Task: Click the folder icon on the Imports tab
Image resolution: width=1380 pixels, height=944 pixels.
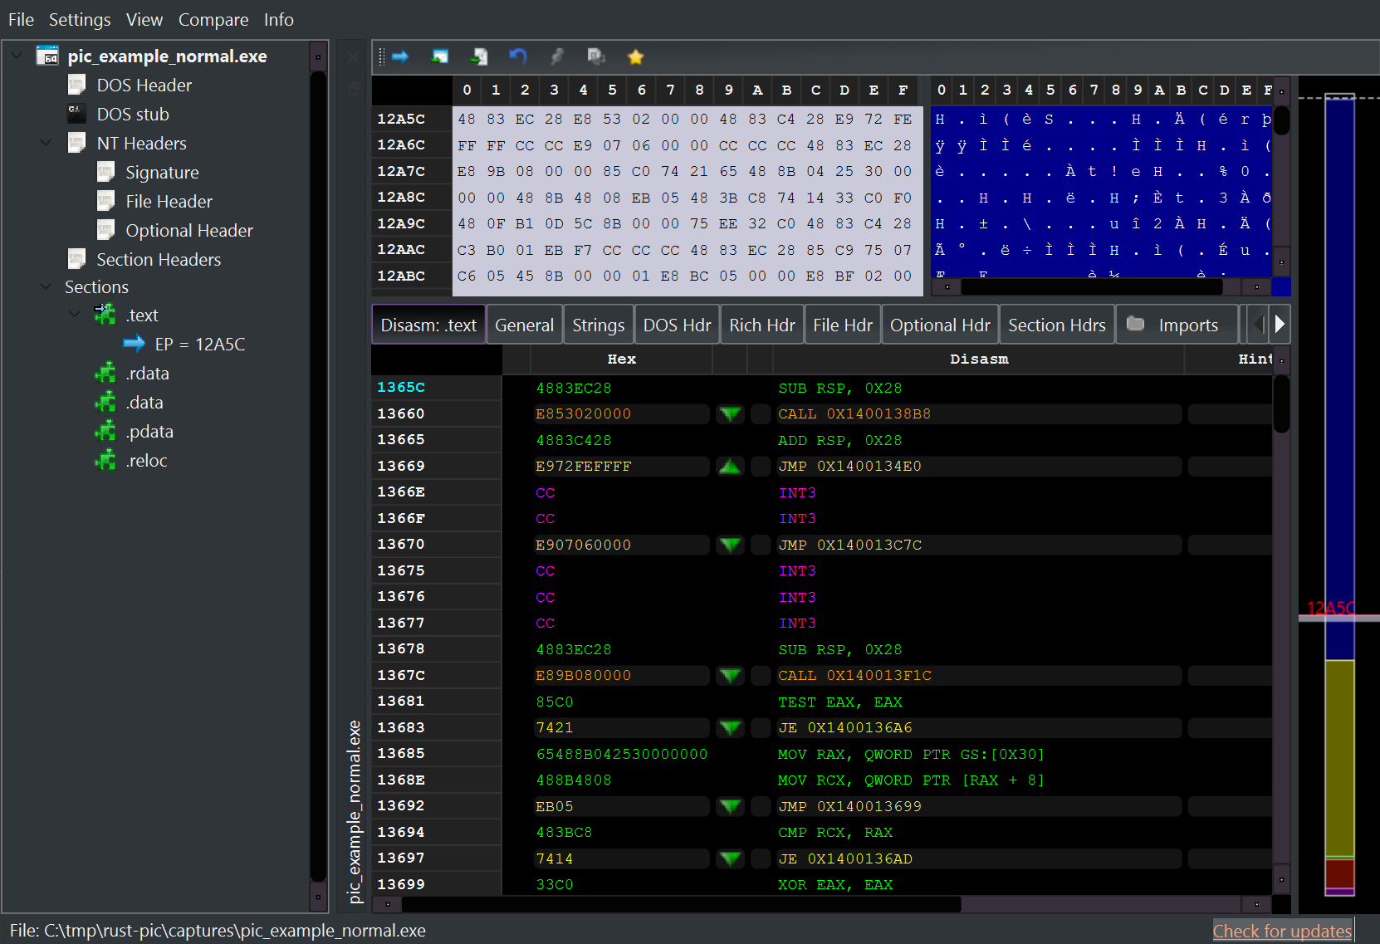Action: (x=1136, y=324)
